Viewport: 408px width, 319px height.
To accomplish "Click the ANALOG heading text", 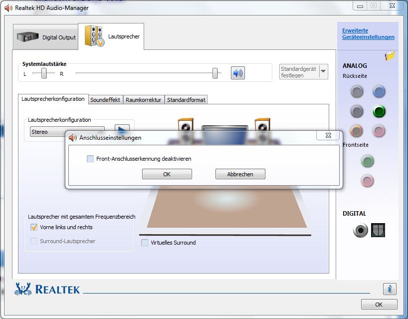I will click(355, 66).
